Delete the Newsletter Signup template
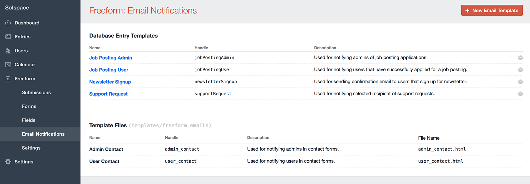530x184 pixels. click(520, 82)
